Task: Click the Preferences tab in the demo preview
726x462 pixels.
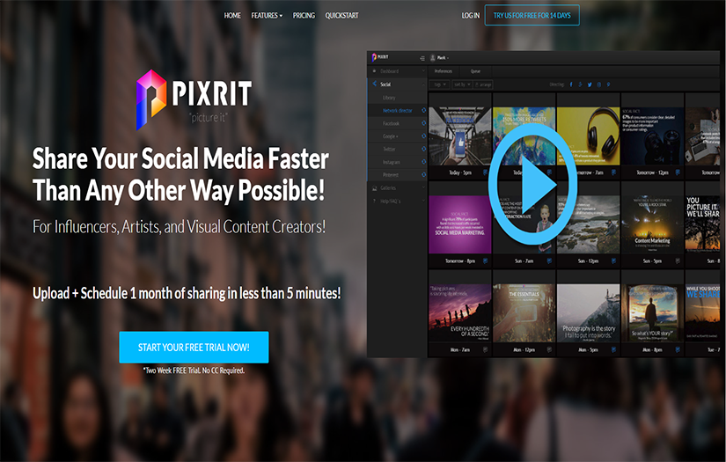Action: click(x=444, y=71)
